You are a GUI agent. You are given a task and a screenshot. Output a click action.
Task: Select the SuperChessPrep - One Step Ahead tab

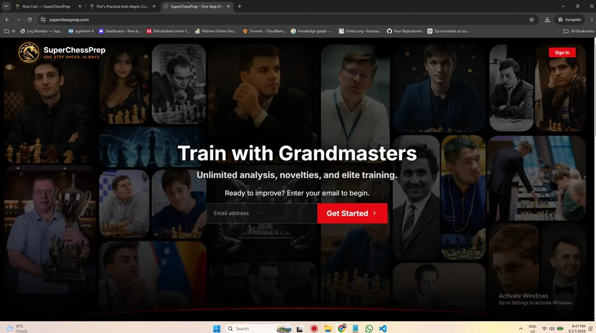[x=196, y=6]
